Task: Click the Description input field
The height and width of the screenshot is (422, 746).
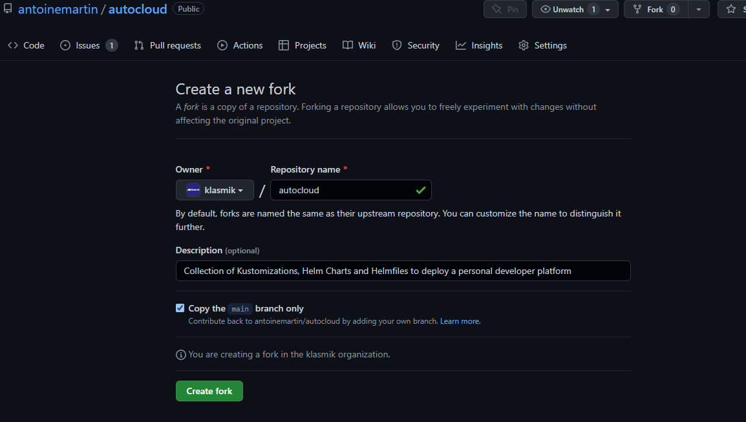Action: pyautogui.click(x=403, y=271)
